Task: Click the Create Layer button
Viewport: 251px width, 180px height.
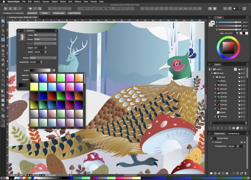Action: click(59, 13)
